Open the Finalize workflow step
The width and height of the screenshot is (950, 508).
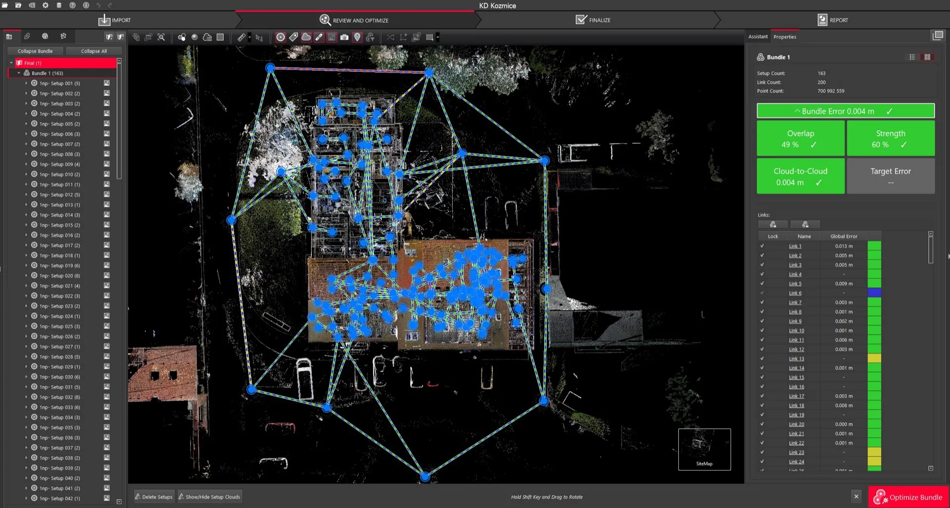593,20
